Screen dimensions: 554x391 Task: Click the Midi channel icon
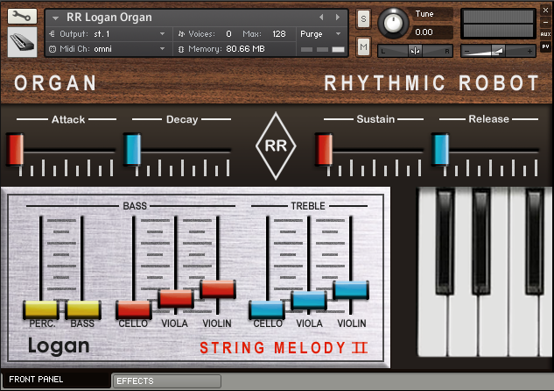tap(53, 49)
